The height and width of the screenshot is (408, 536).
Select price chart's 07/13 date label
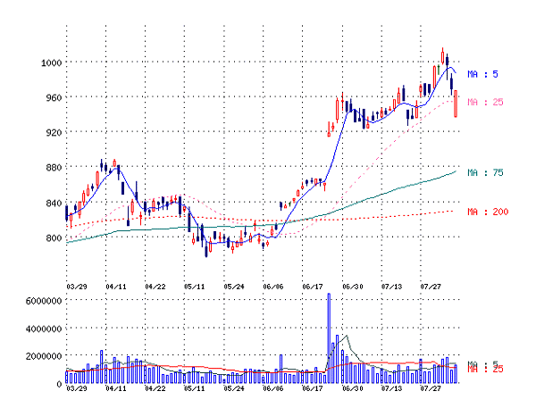[x=392, y=287]
